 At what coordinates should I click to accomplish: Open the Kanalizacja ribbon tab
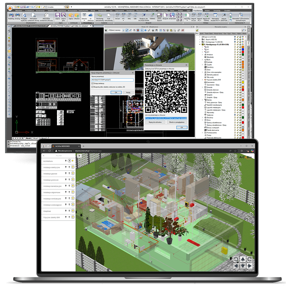tap(102, 10)
